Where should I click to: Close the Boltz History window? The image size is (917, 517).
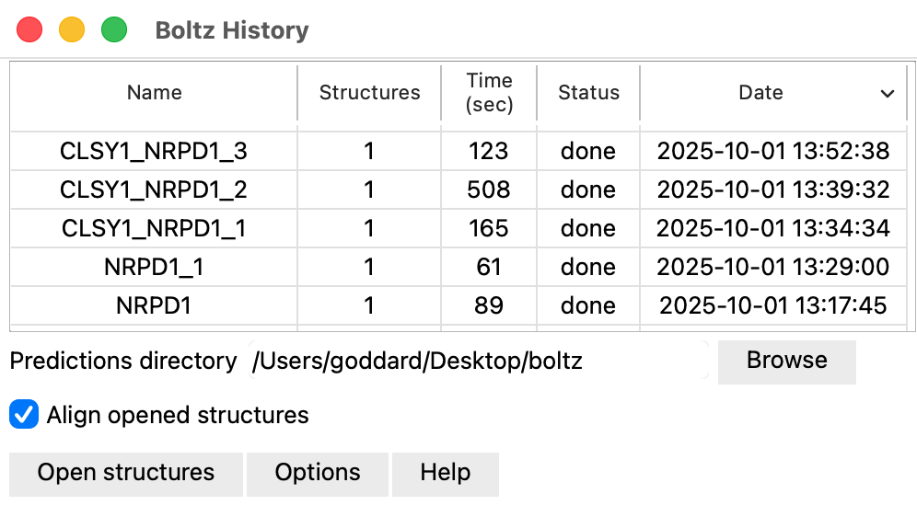(x=30, y=30)
